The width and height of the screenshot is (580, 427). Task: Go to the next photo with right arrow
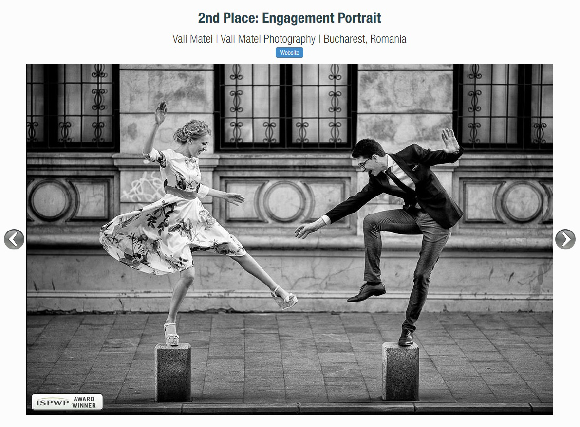[x=565, y=239]
